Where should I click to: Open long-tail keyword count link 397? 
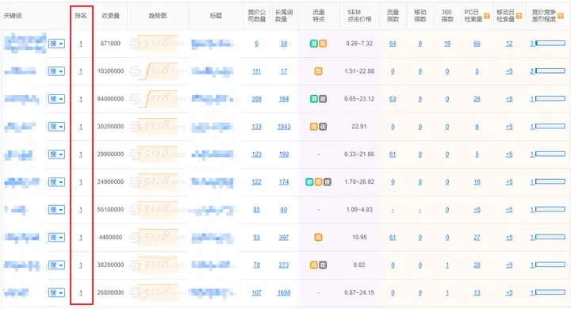(x=284, y=238)
